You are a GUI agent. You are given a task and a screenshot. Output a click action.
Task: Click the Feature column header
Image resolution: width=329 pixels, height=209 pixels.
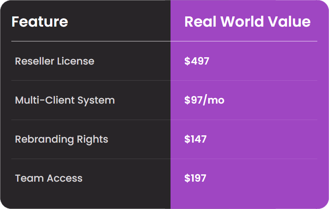point(40,22)
